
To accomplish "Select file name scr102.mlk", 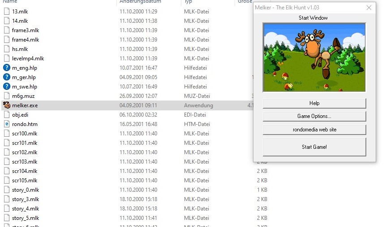I will pos(25,152).
